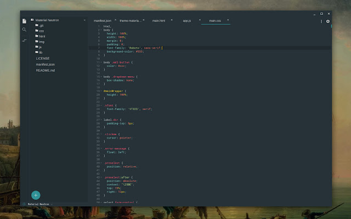Open the source control compare icon
This screenshot has width=351, height=219.
click(x=24, y=41)
